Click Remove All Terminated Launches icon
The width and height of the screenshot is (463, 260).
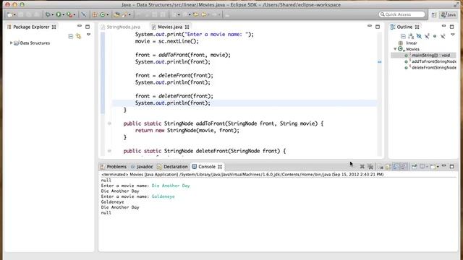coord(370,167)
